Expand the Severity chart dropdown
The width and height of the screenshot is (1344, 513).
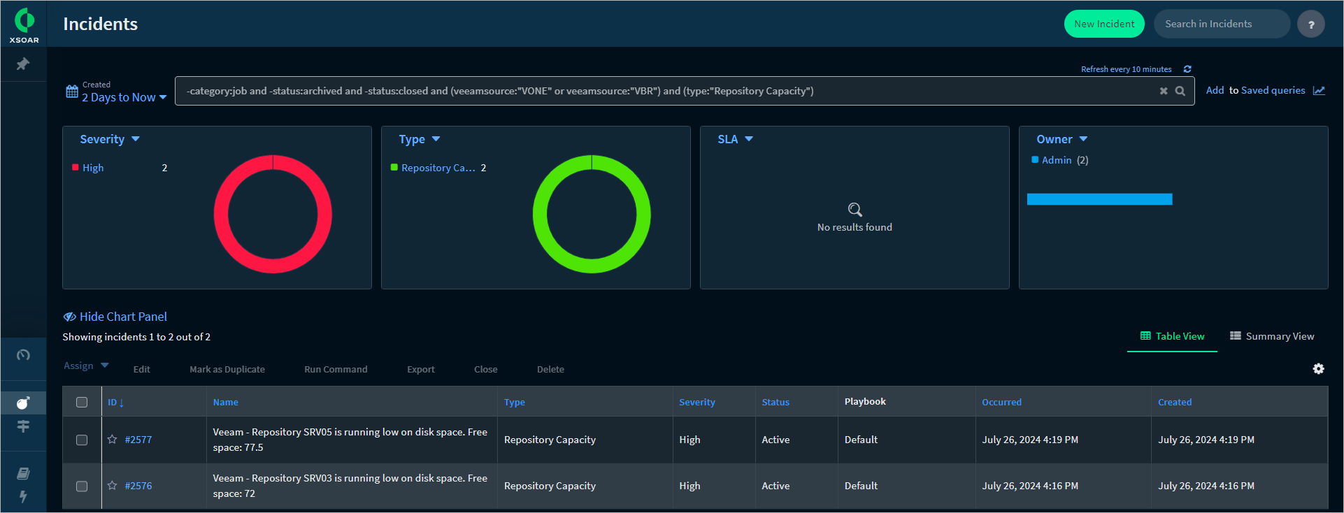(110, 139)
